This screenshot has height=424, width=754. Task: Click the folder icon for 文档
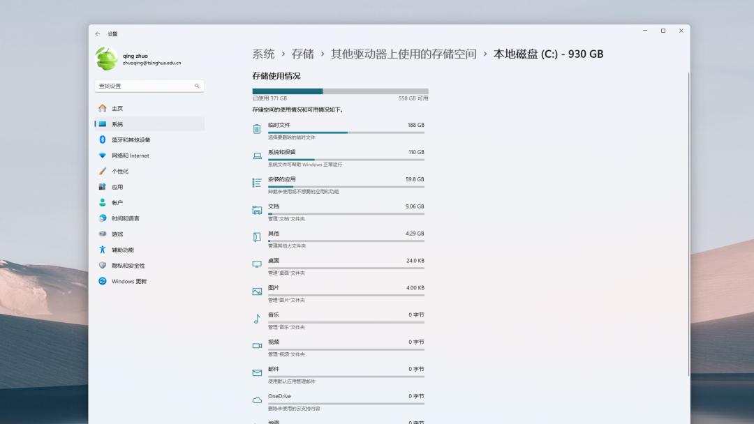(x=257, y=211)
